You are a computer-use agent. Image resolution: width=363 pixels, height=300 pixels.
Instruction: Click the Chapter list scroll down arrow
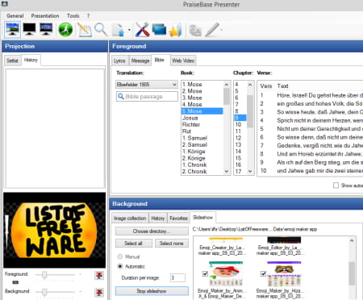pyautogui.click(x=250, y=171)
